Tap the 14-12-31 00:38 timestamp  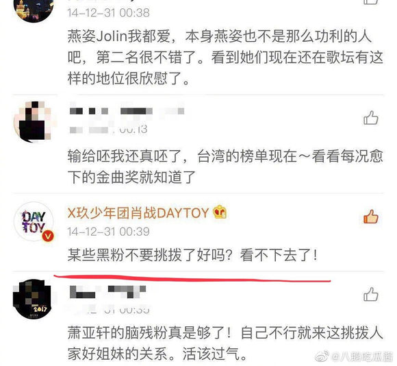pos(108,12)
